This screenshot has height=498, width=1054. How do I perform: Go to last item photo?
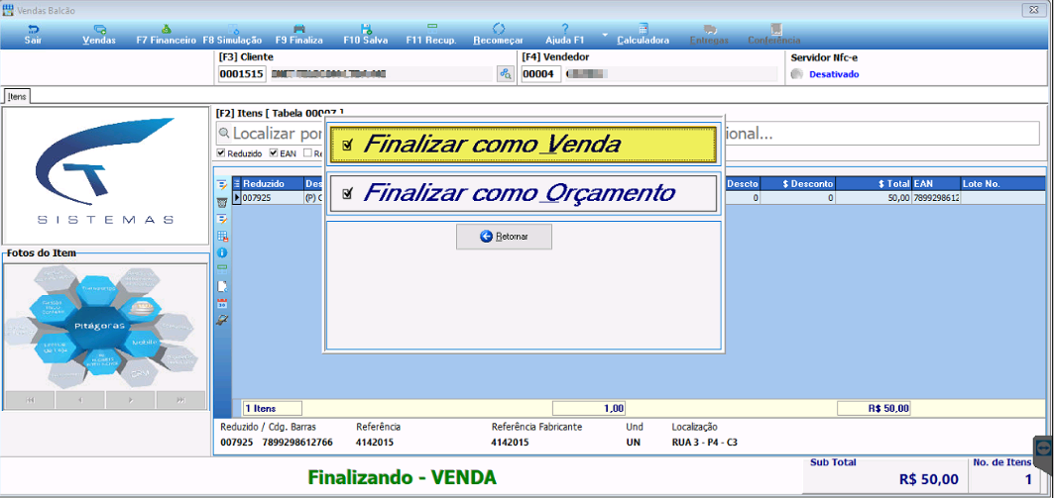pos(180,399)
